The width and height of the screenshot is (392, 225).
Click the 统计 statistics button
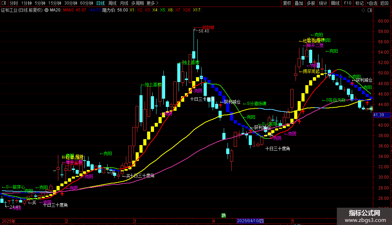[x=323, y=3]
